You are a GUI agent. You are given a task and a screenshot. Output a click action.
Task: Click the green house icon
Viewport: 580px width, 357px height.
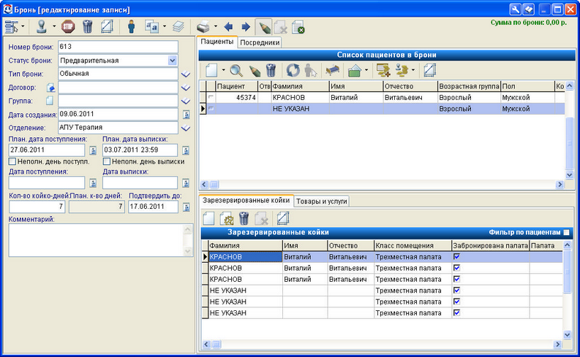(354, 70)
